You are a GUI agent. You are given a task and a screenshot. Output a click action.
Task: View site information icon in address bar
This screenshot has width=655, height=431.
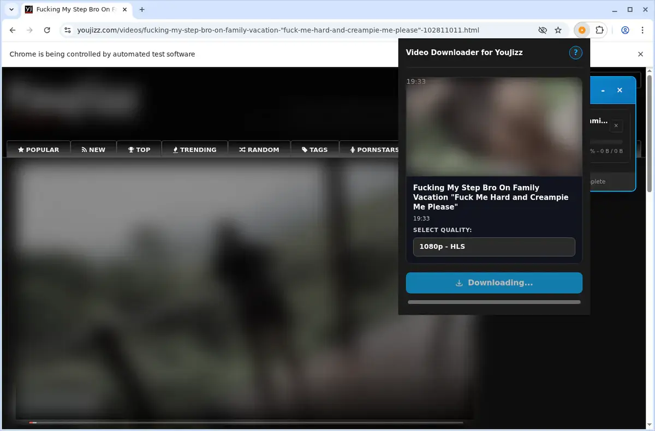(x=67, y=31)
